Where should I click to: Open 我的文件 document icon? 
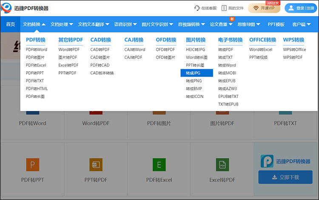pos(224,8)
